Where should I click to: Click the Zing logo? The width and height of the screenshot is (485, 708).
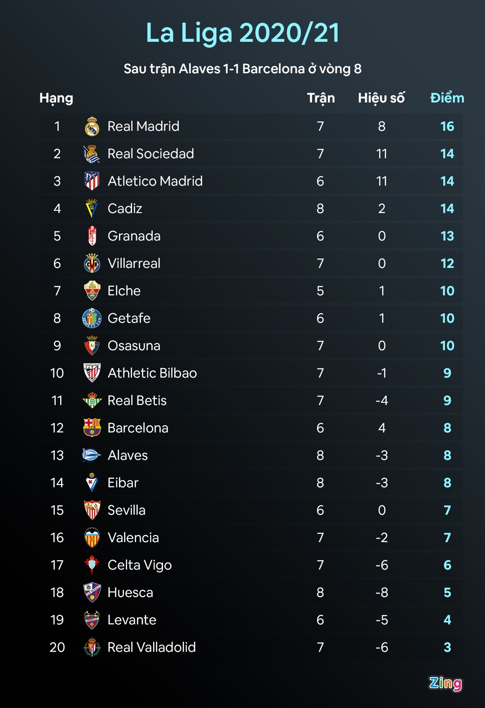(445, 683)
